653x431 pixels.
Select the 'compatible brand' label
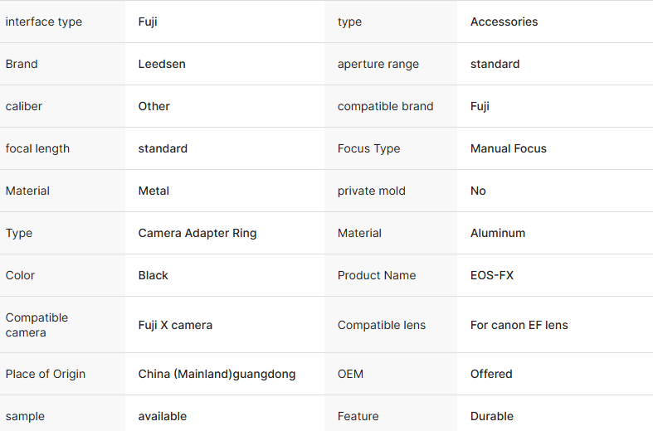[x=386, y=106]
